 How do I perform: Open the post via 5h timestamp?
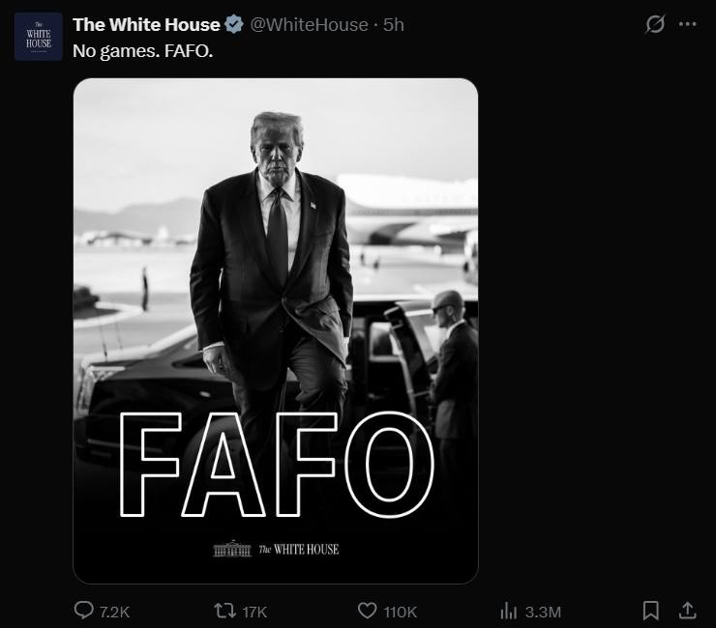pyautogui.click(x=394, y=24)
